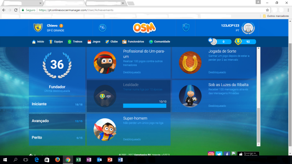Open the 123JCP123 manager avatar
Image resolution: width=292 pixels, height=164 pixels.
(248, 28)
